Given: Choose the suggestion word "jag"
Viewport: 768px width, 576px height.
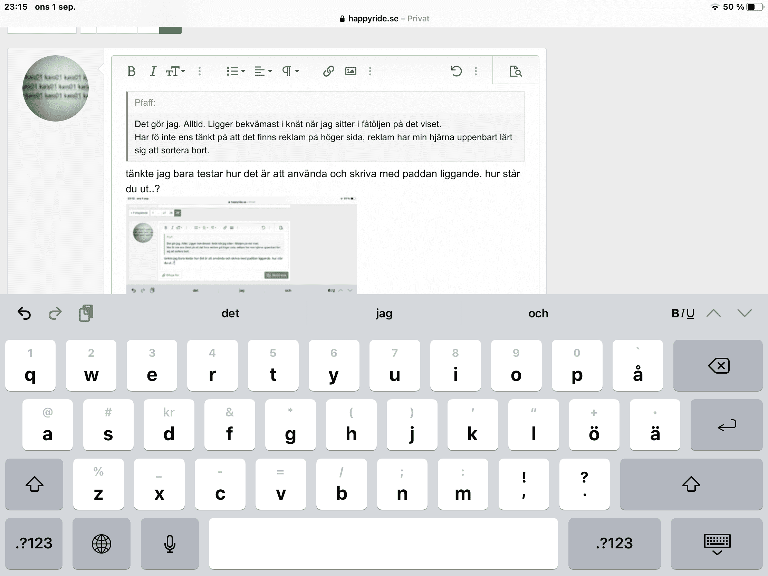Looking at the screenshot, I should (x=384, y=313).
